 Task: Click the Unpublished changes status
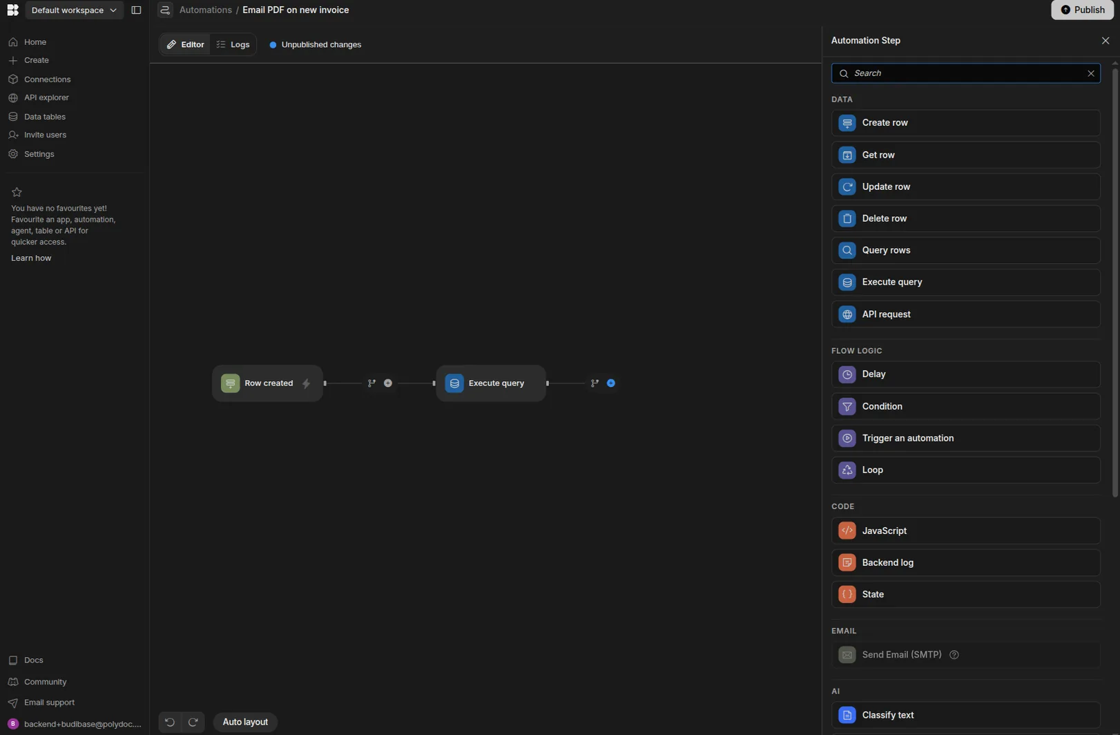[315, 44]
